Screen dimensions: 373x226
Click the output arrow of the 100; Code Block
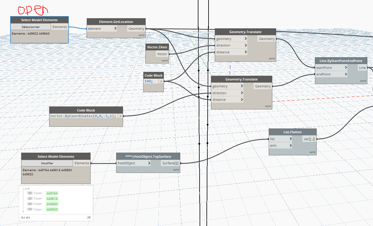(161, 81)
